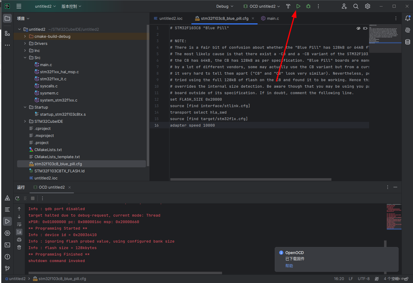This screenshot has height=283, width=413.
Task: Expand the Drivers folder
Action: [x=25, y=43]
